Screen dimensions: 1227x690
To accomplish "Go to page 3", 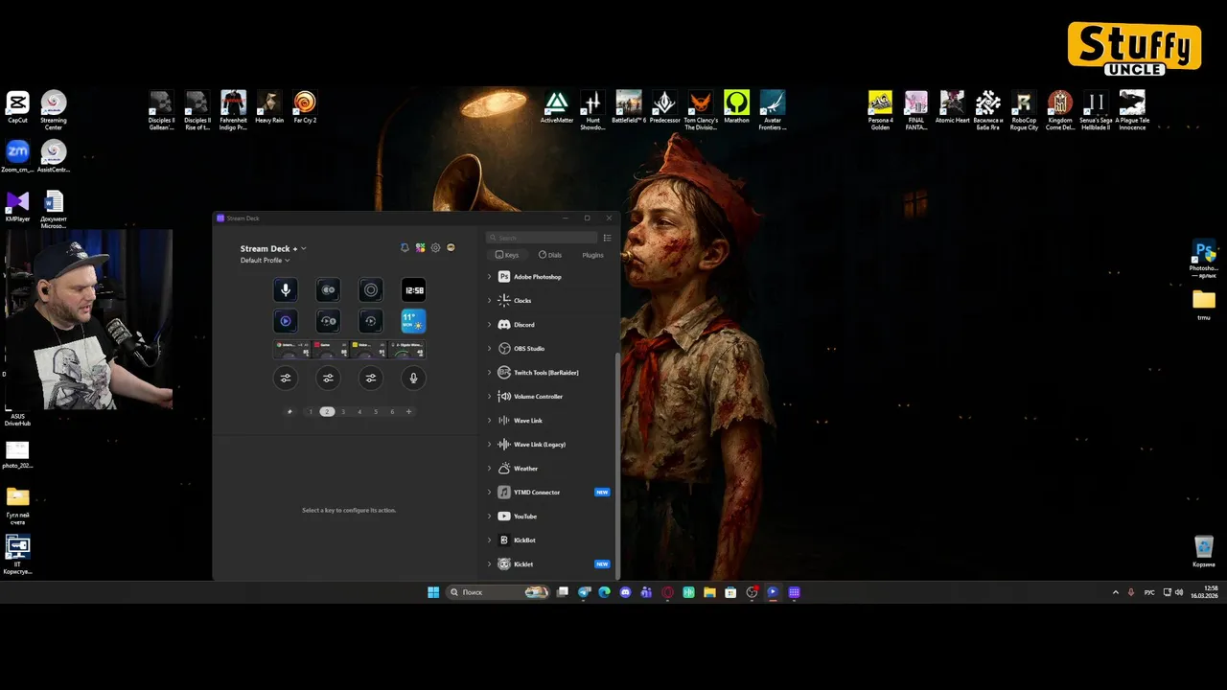I will [x=343, y=412].
